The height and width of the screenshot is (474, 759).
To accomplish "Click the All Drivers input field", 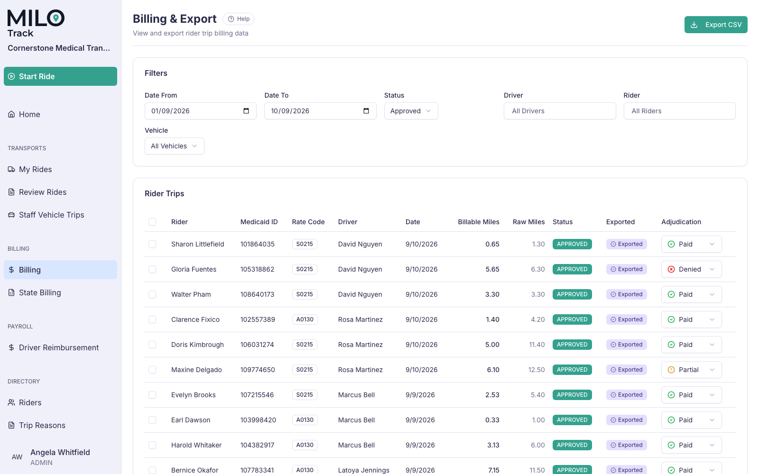I will [560, 111].
